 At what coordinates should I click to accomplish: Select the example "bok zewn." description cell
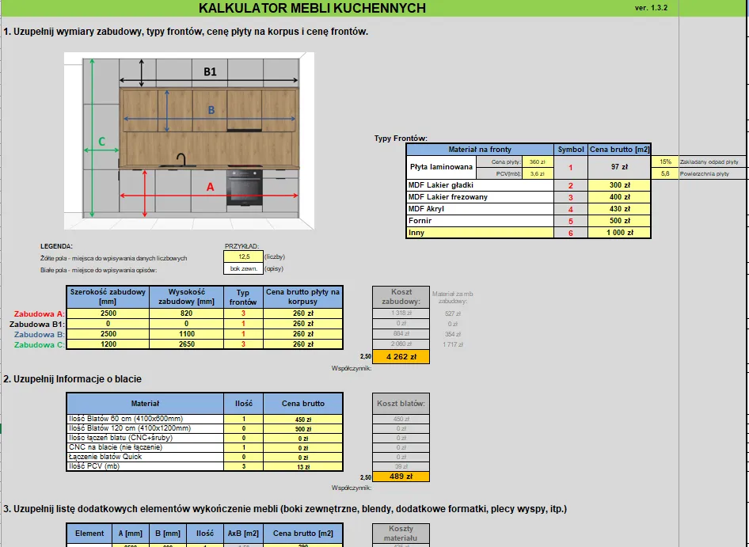click(x=244, y=268)
